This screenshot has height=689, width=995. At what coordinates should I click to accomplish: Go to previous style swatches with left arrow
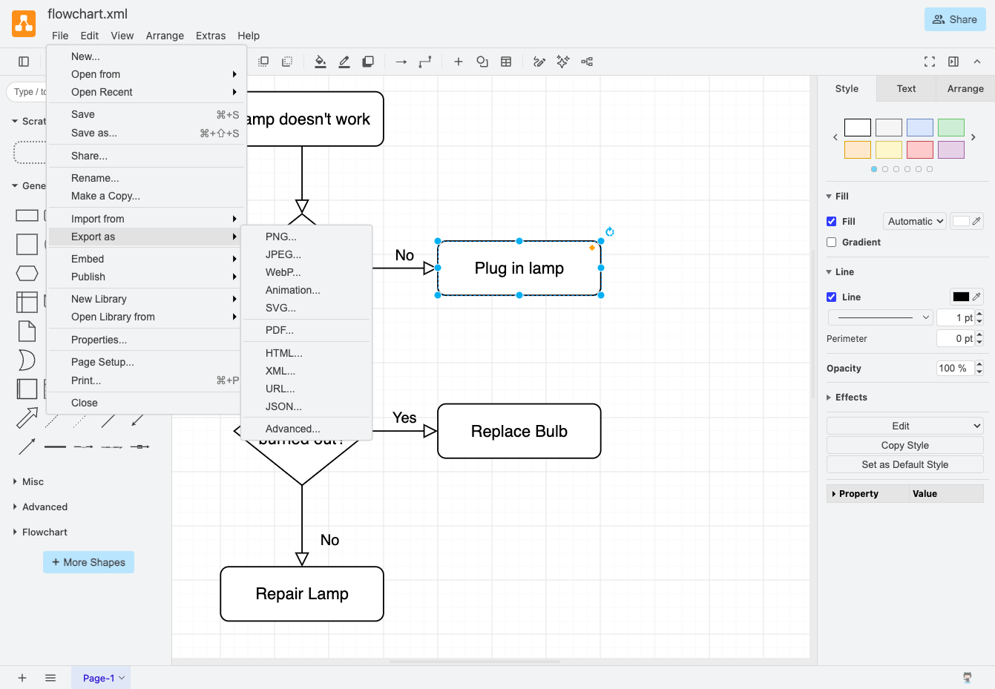[835, 137]
